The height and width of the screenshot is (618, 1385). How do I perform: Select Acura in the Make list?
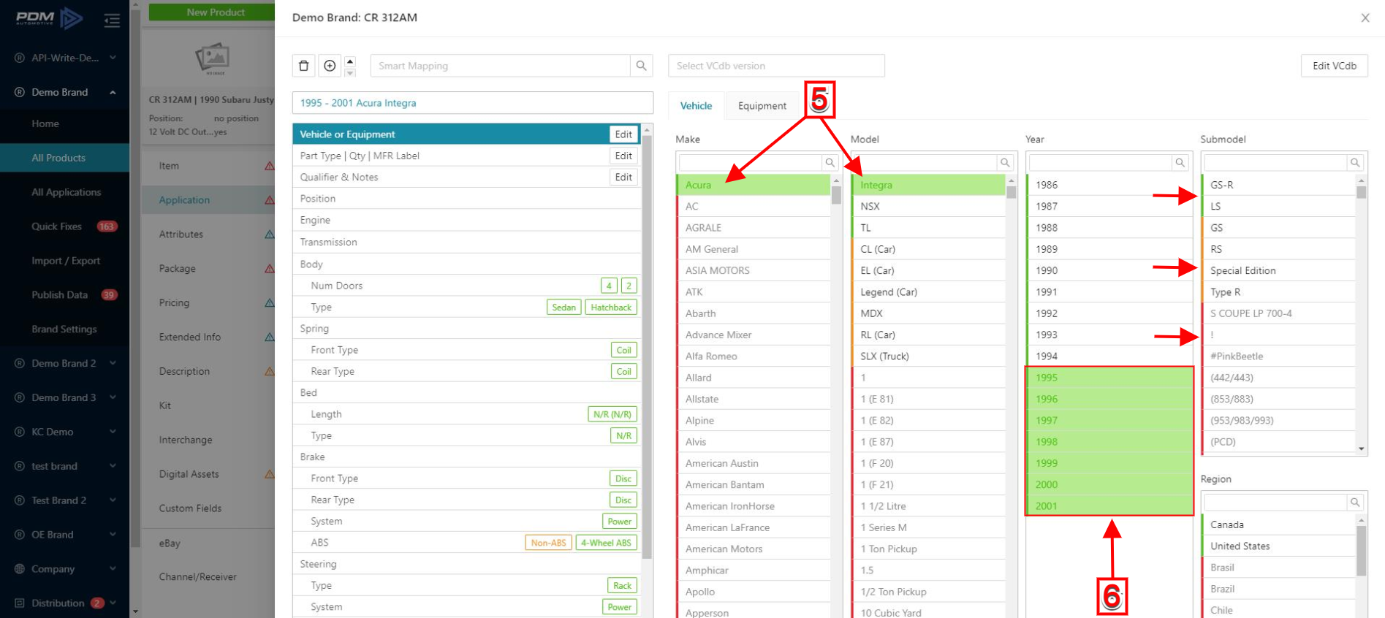tap(754, 185)
